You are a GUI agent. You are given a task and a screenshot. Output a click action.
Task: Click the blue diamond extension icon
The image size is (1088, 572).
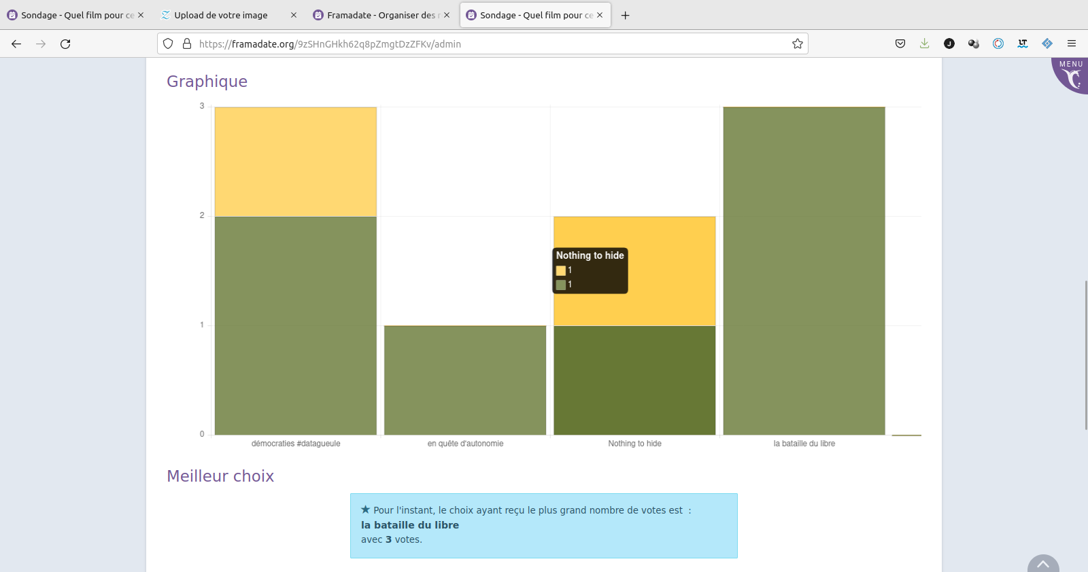1047,43
